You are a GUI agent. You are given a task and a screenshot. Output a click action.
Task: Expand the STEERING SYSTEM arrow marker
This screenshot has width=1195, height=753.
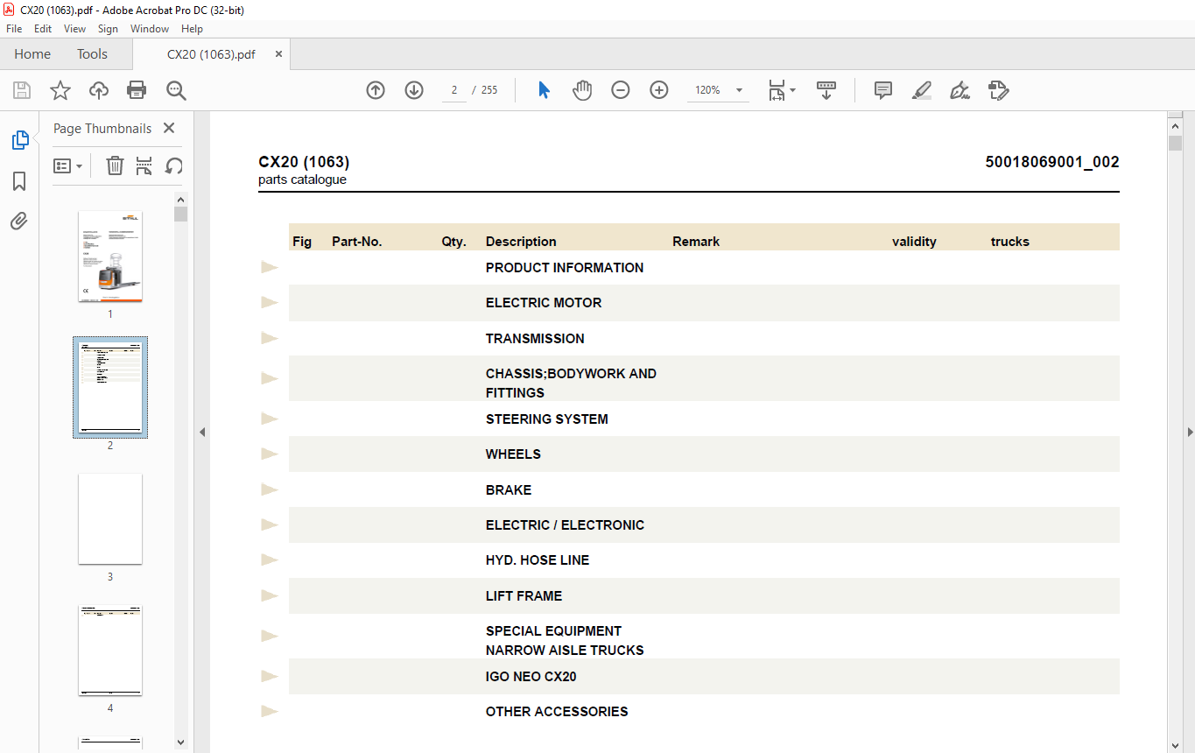click(270, 419)
